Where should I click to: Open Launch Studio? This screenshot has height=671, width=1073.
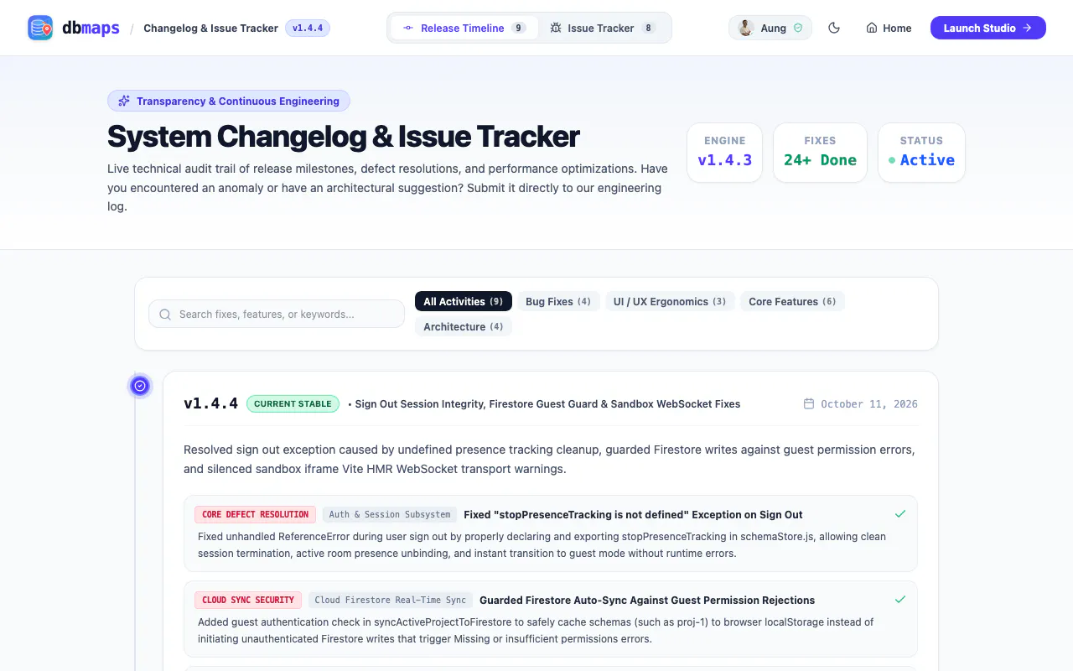click(x=987, y=28)
